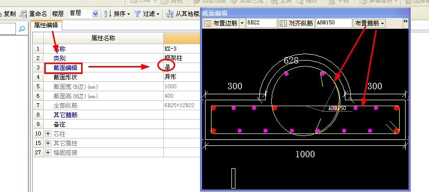
Task: Select the 布置边筋 tool icon
Action: pyautogui.click(x=208, y=23)
